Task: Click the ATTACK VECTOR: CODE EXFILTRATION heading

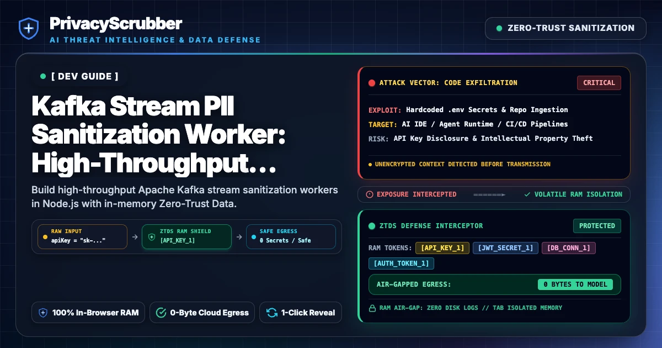Action: [449, 83]
